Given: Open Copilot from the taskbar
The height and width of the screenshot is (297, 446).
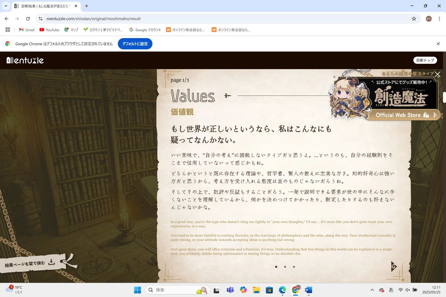Looking at the screenshot, I should tap(243, 290).
